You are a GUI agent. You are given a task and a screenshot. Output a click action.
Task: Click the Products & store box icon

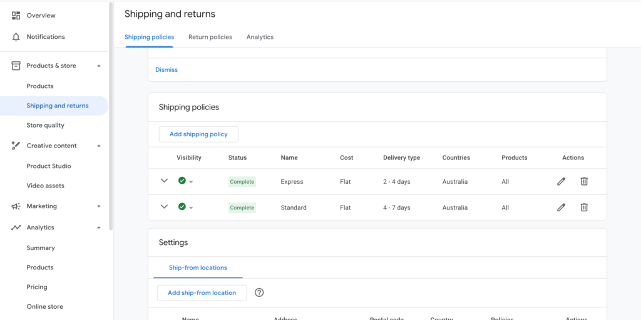click(x=16, y=66)
